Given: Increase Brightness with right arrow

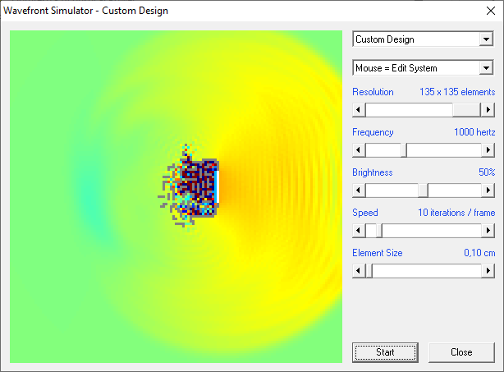Looking at the screenshot, I should (488, 191).
